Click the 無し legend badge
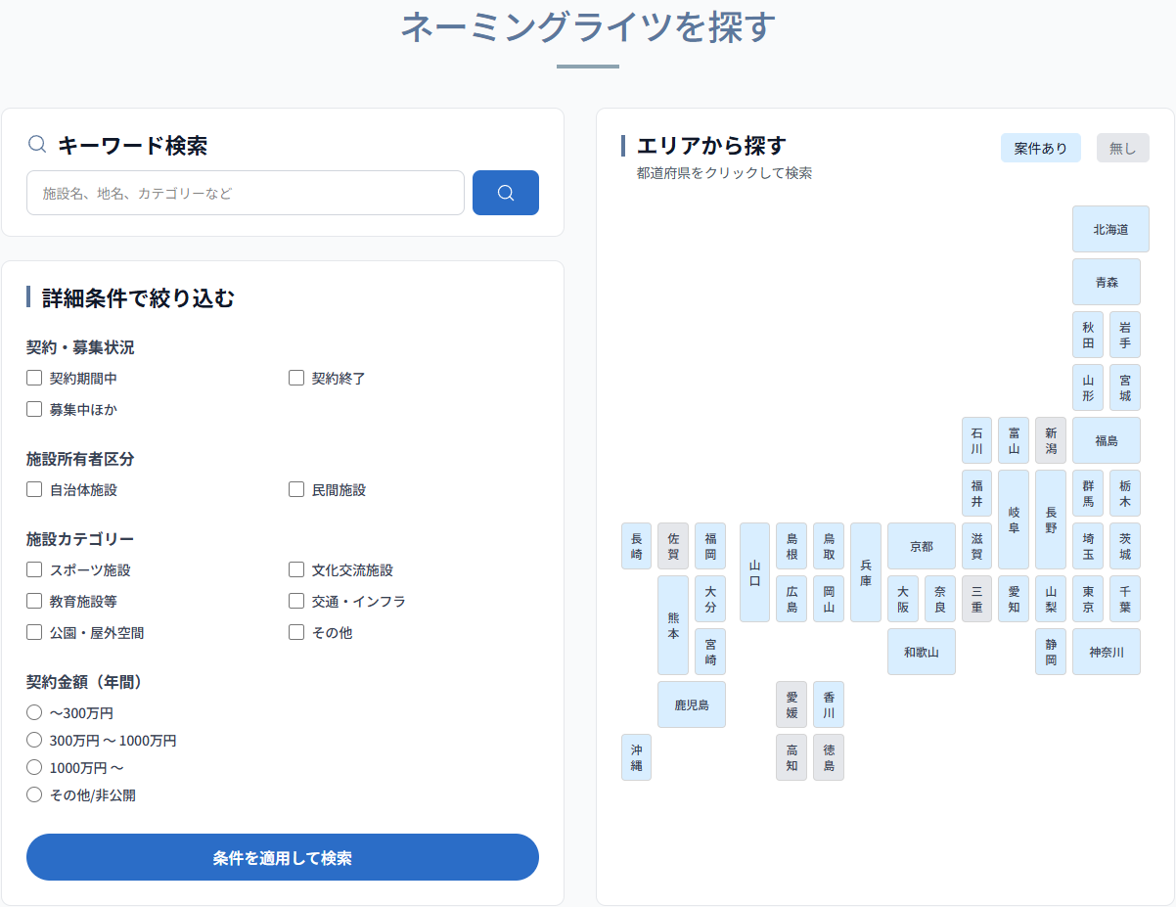This screenshot has width=1176, height=907. tap(1122, 148)
